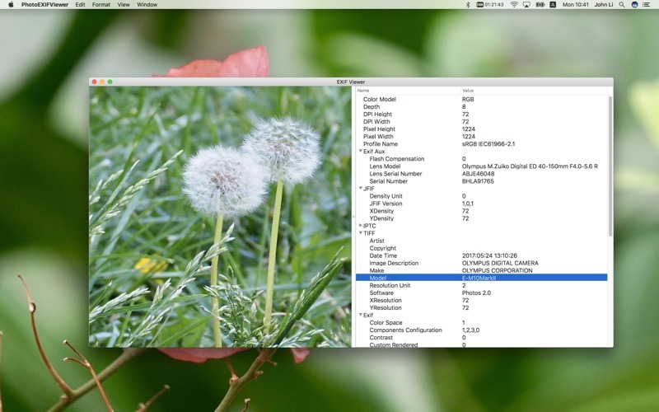The image size is (659, 412).
Task: Collapse the Exif section triangle
Action: [360, 315]
